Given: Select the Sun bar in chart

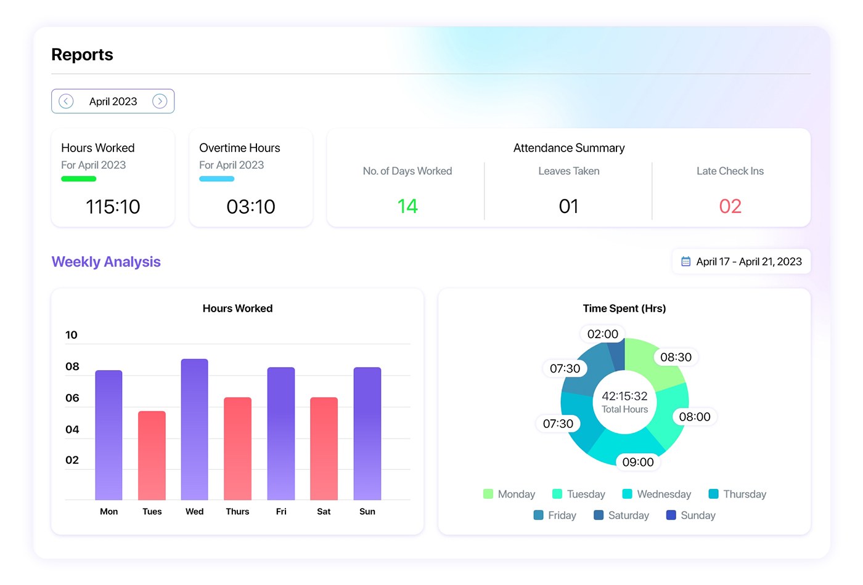Looking at the screenshot, I should [367, 434].
